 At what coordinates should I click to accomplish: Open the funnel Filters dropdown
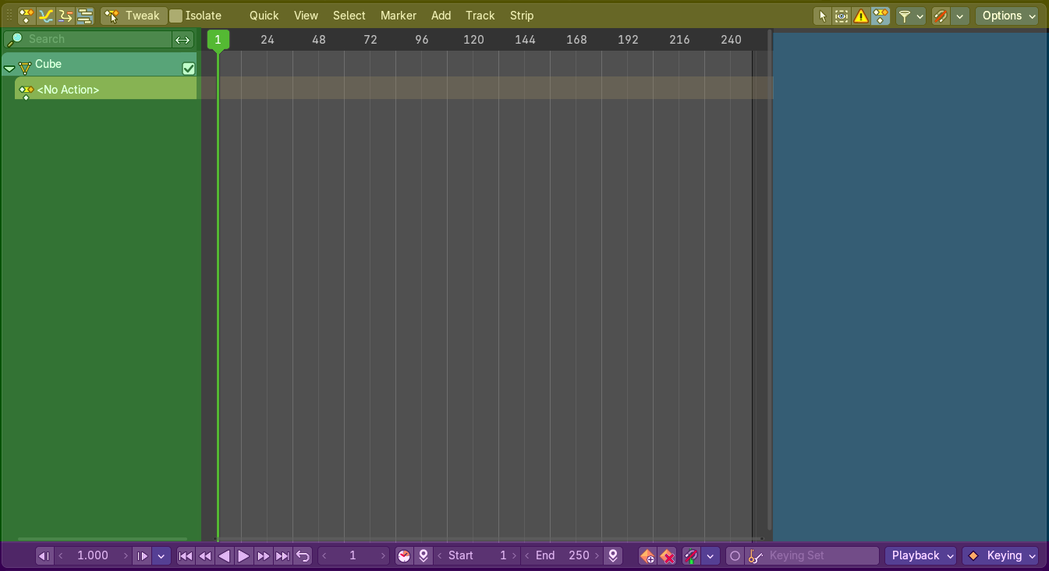pyautogui.click(x=910, y=16)
